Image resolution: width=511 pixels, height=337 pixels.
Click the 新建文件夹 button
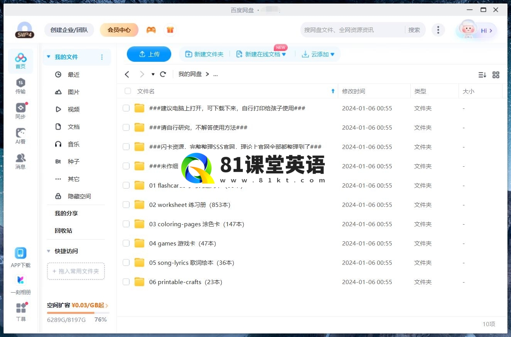click(204, 54)
